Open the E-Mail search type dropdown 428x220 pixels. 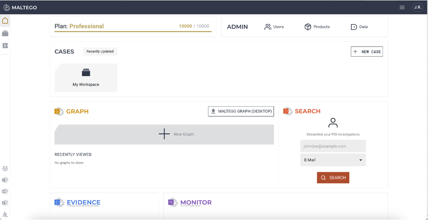333,160
